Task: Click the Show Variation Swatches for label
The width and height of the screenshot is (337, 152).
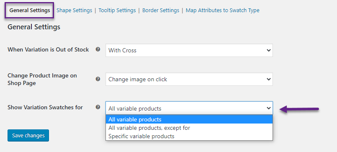Action: [x=45, y=107]
